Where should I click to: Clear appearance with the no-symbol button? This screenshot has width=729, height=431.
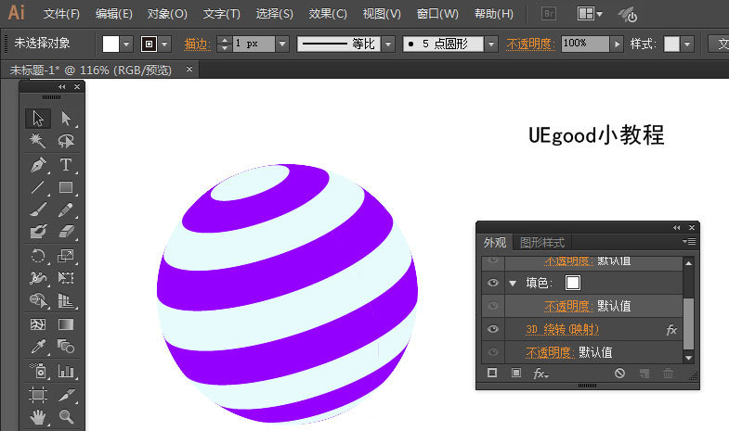(x=619, y=373)
